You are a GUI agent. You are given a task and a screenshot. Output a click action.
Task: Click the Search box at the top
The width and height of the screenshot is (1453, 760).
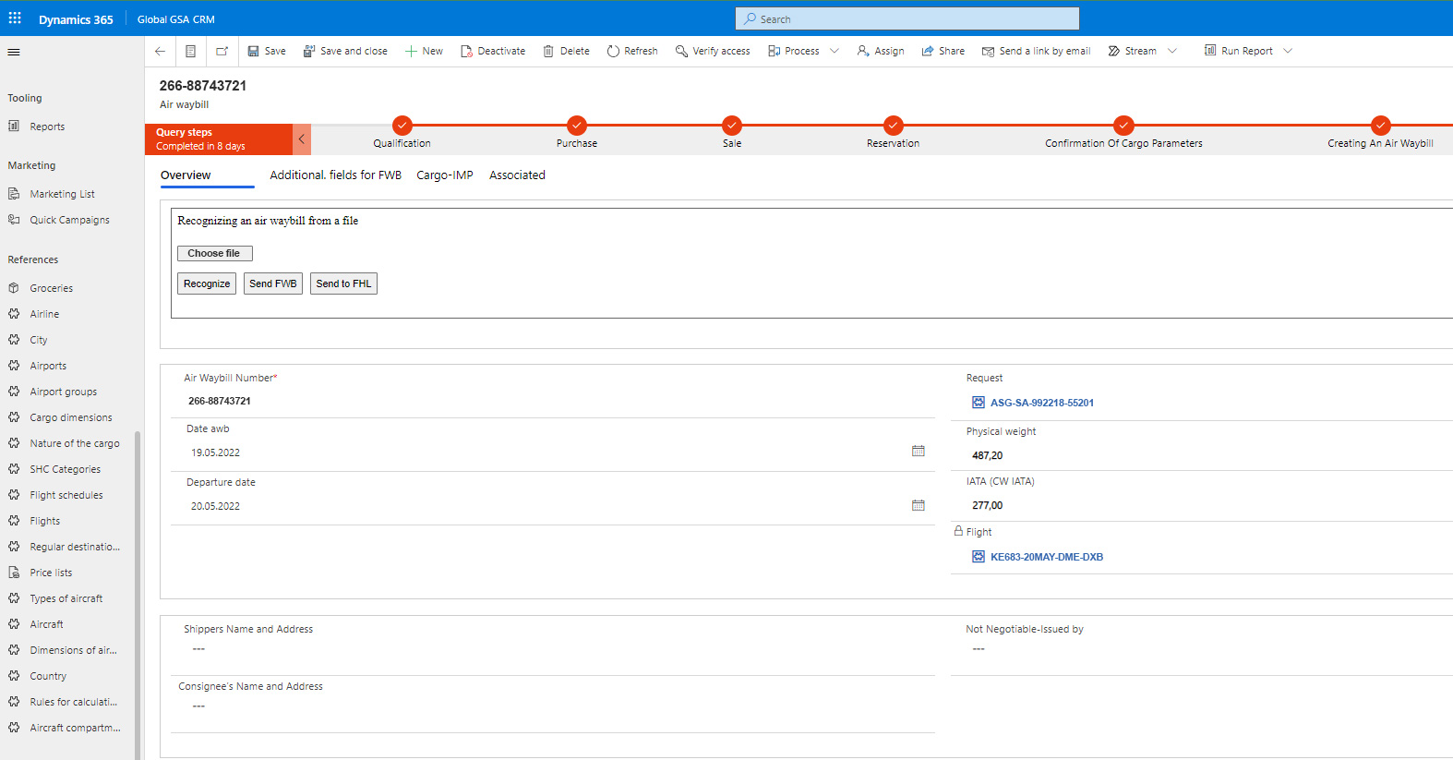coord(907,18)
